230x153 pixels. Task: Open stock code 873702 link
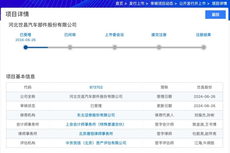point(96,87)
